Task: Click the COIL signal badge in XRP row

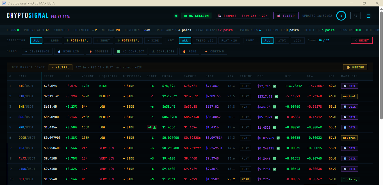Action: 349,128
